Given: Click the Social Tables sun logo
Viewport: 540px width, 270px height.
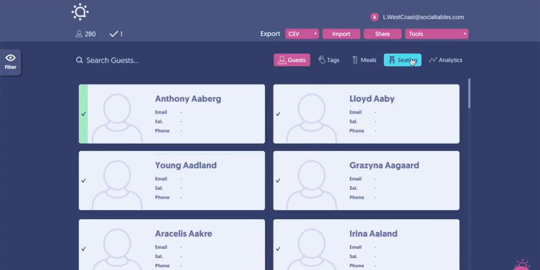Looking at the screenshot, I should pyautogui.click(x=80, y=12).
